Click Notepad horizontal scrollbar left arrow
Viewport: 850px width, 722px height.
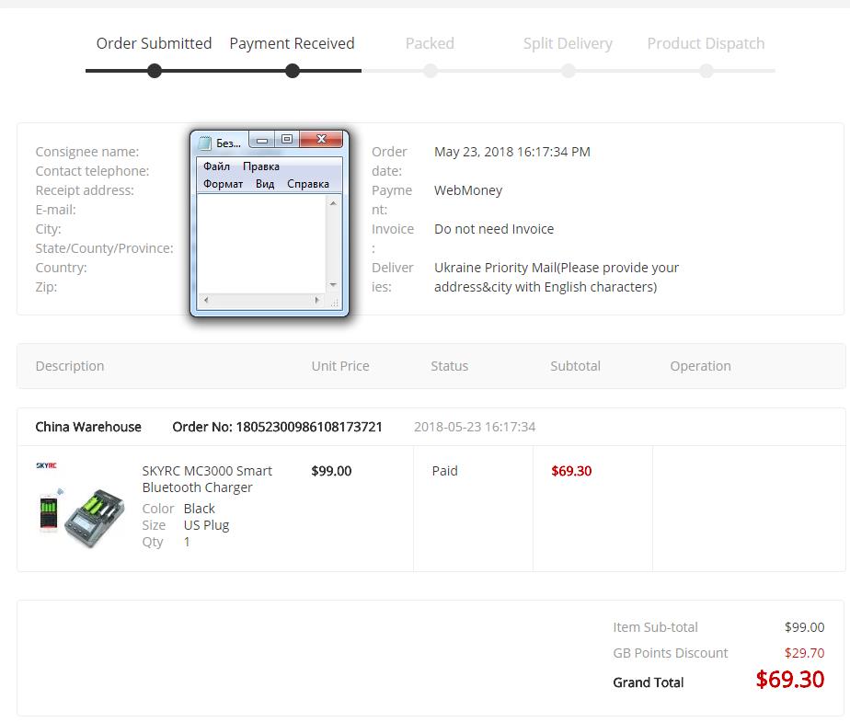pyautogui.click(x=206, y=300)
